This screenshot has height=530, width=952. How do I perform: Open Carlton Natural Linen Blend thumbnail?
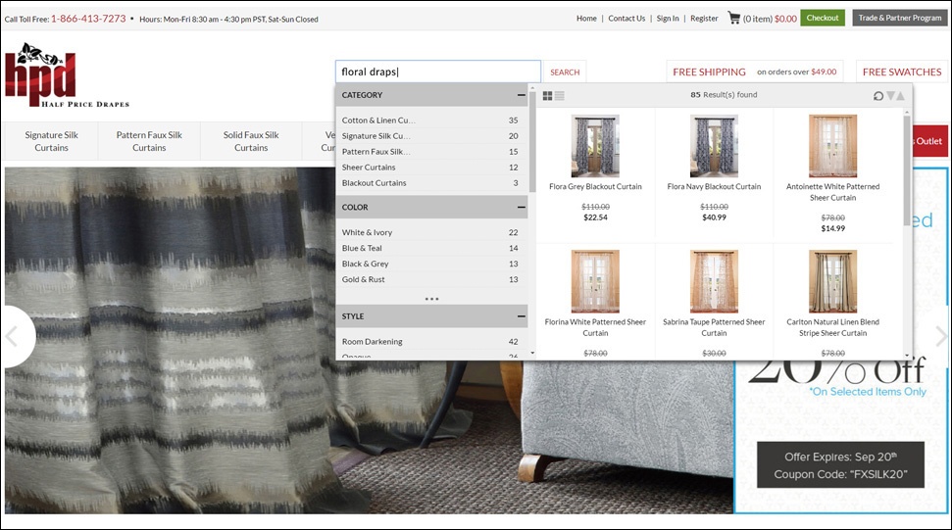pos(833,281)
